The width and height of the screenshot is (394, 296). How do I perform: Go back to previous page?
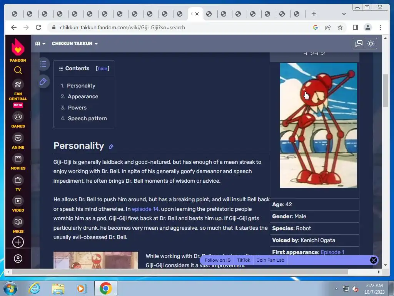[14, 27]
